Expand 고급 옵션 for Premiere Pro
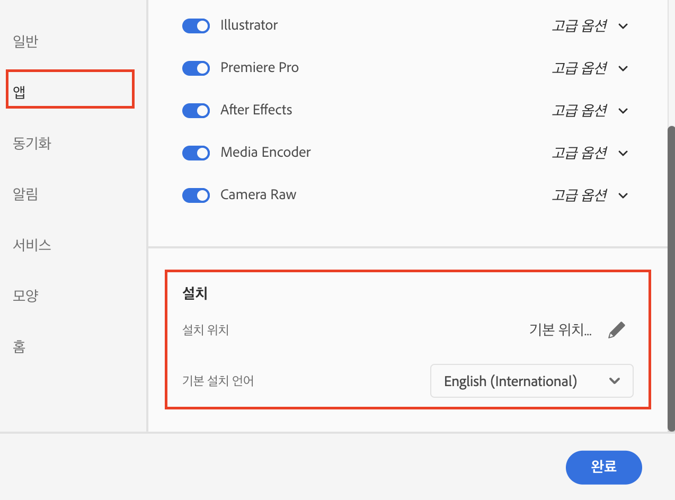675x500 pixels. [x=590, y=68]
